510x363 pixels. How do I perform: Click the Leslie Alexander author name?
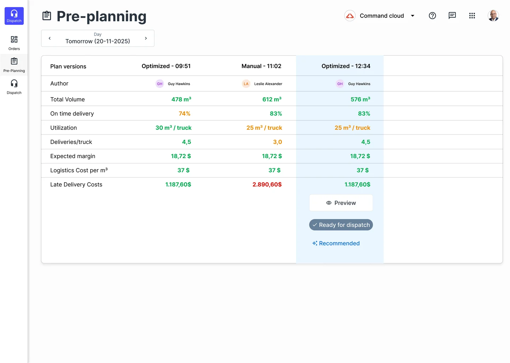click(268, 84)
